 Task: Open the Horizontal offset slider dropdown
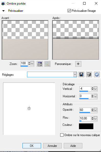(95, 96)
